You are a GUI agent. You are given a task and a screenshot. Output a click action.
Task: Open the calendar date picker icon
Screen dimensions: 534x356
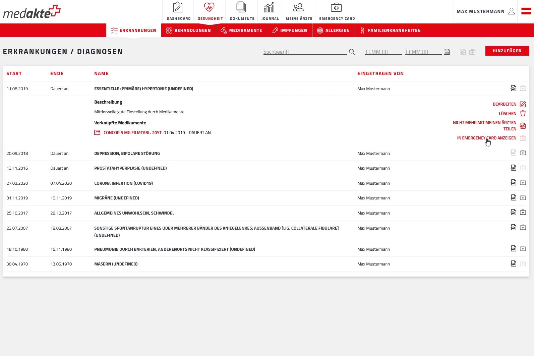(x=447, y=52)
